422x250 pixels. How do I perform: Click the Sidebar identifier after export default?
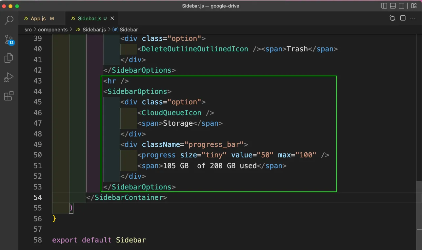(131, 240)
